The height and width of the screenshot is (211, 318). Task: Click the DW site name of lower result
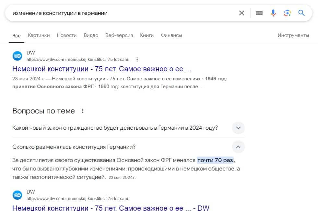click(30, 192)
